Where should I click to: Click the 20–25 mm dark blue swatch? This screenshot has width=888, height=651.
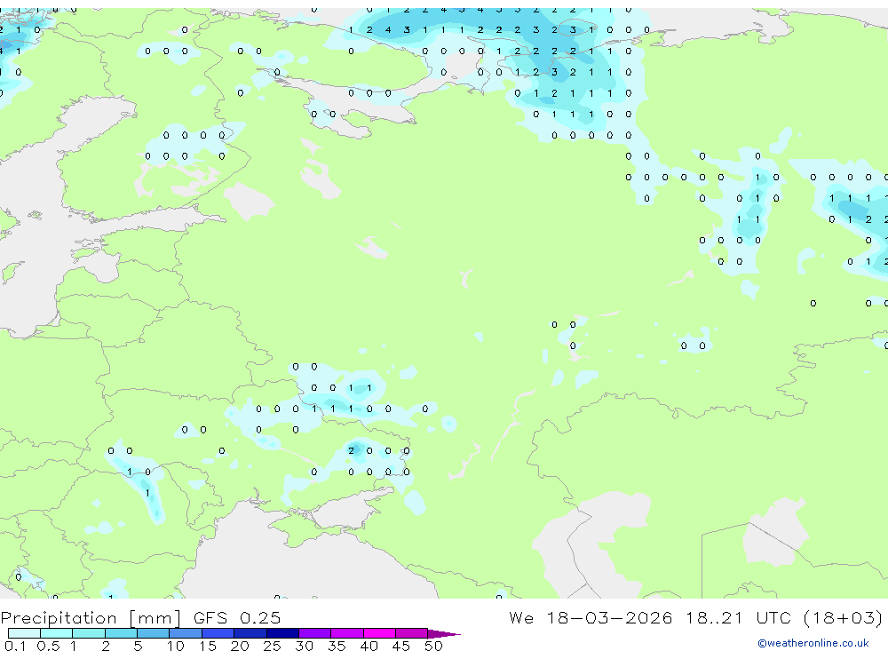coord(250,633)
